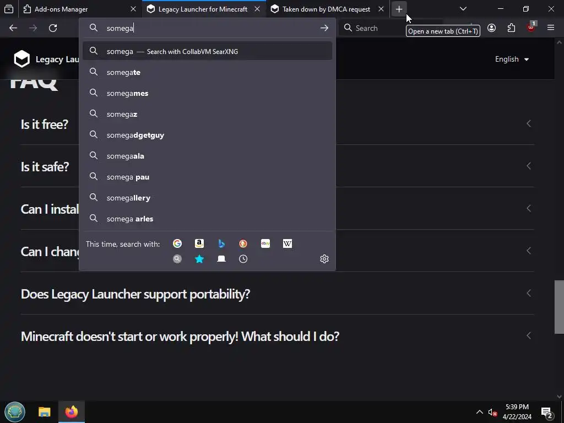Search this time with Google
Screen dimensions: 564x423
177,243
